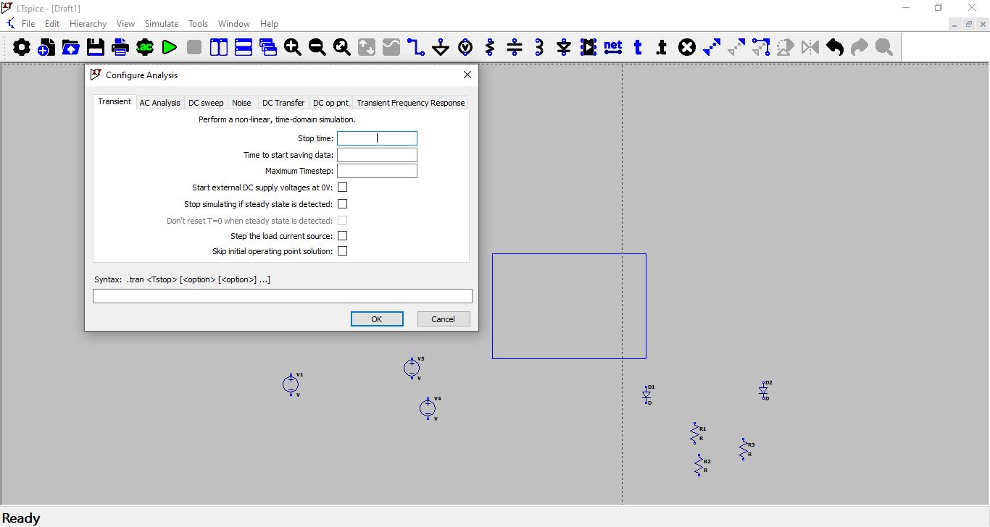Confirm the analysis with the OK button
The width and height of the screenshot is (990, 527).
377,319
